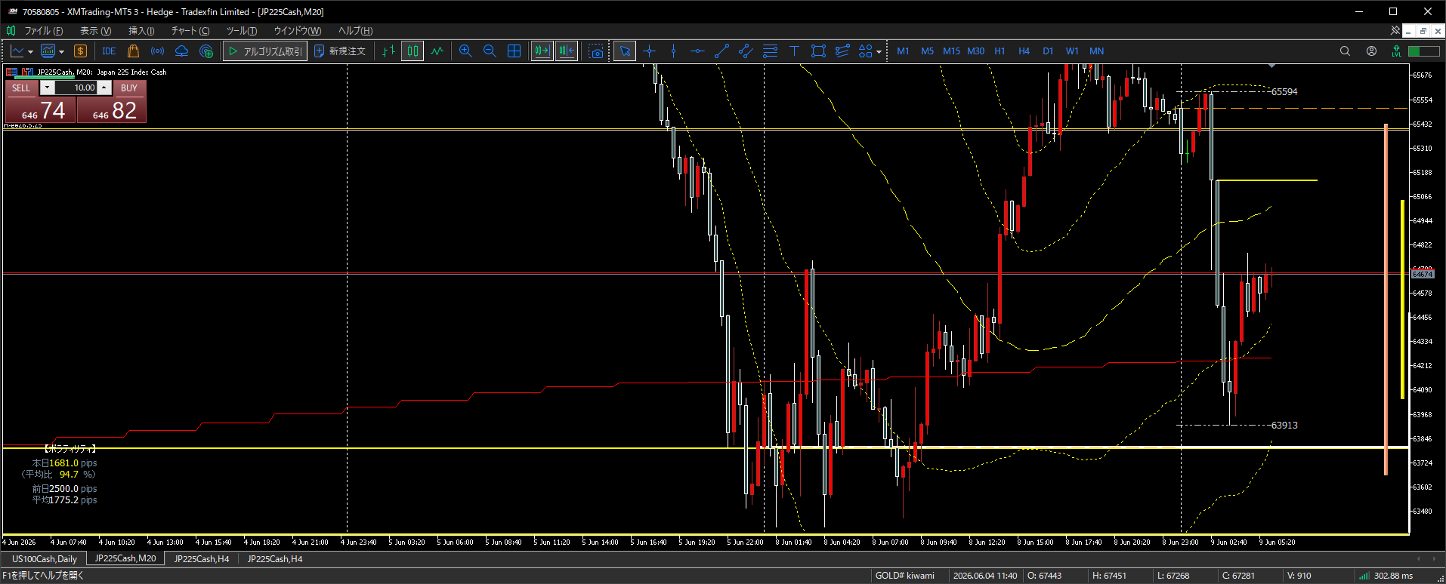Toggle chart auto-scroll to latest bar
The height and width of the screenshot is (584, 1446).
(x=542, y=51)
